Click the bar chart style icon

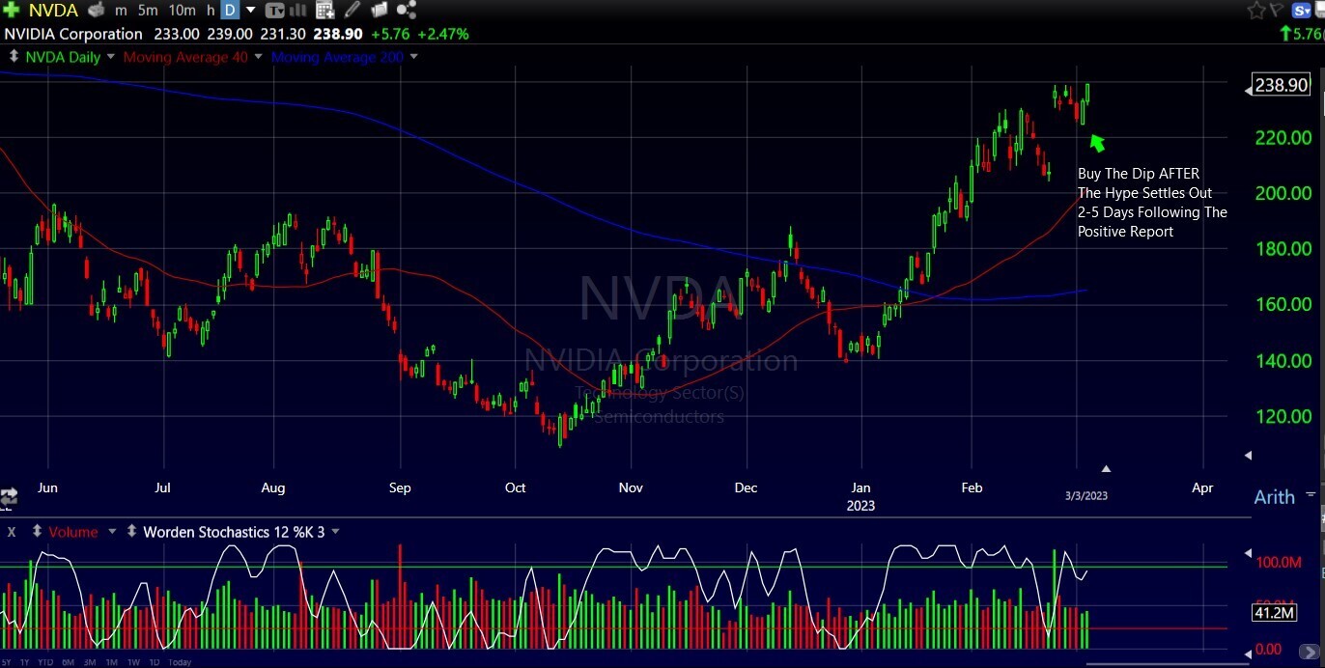tap(300, 11)
